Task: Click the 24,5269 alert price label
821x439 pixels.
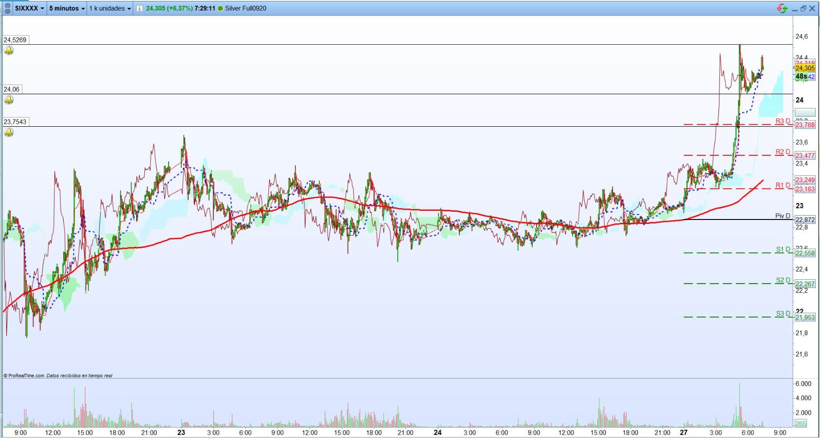Action: (x=15, y=40)
